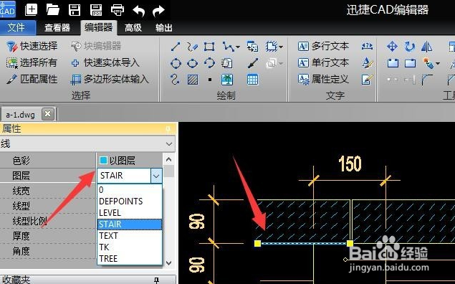Viewport: 455px width, 284px height.
Task: Select the Ellipse drawing tool
Action: pyautogui.click(x=192, y=63)
